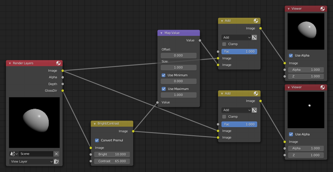Enable Clamp on the top Add node
The image size is (333, 172).
tap(225, 44)
